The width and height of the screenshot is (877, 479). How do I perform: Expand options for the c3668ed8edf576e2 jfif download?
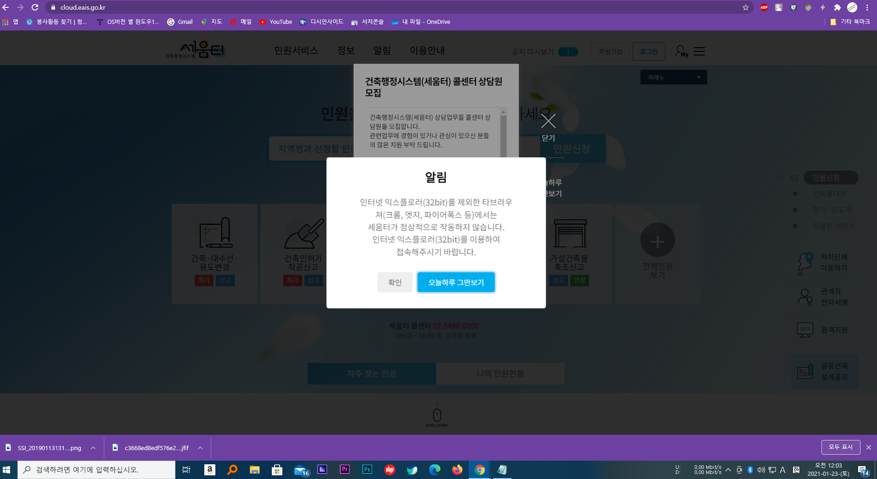tap(200, 448)
